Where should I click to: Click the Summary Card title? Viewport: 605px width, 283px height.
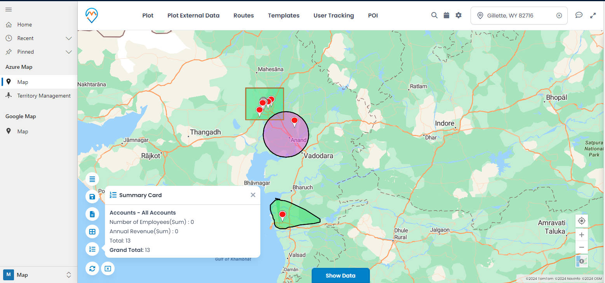140,195
